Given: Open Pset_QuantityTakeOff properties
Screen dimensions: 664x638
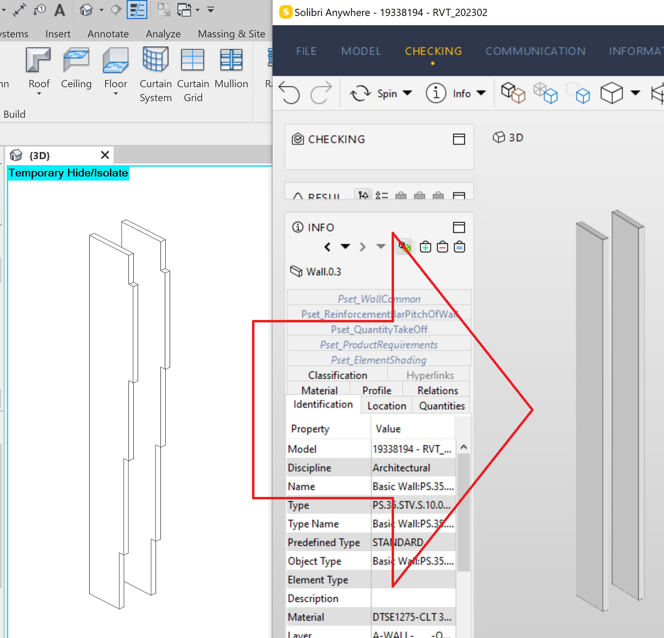Looking at the screenshot, I should pyautogui.click(x=379, y=329).
